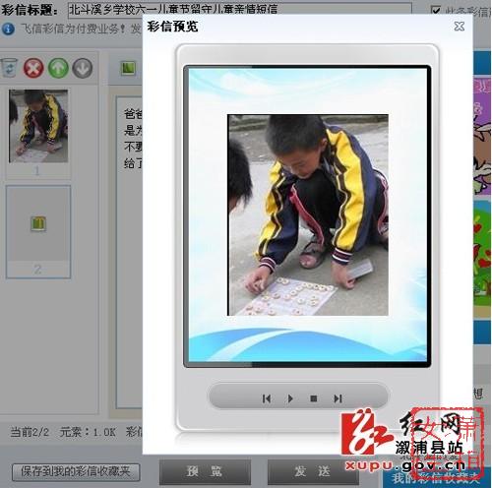Click the message text area behind the dialog
The height and width of the screenshot is (488, 492).
pos(130,253)
